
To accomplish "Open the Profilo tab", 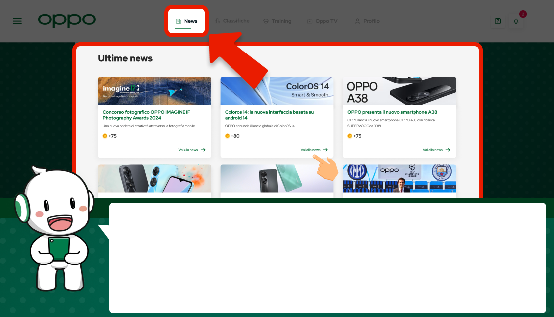I will pos(371,21).
